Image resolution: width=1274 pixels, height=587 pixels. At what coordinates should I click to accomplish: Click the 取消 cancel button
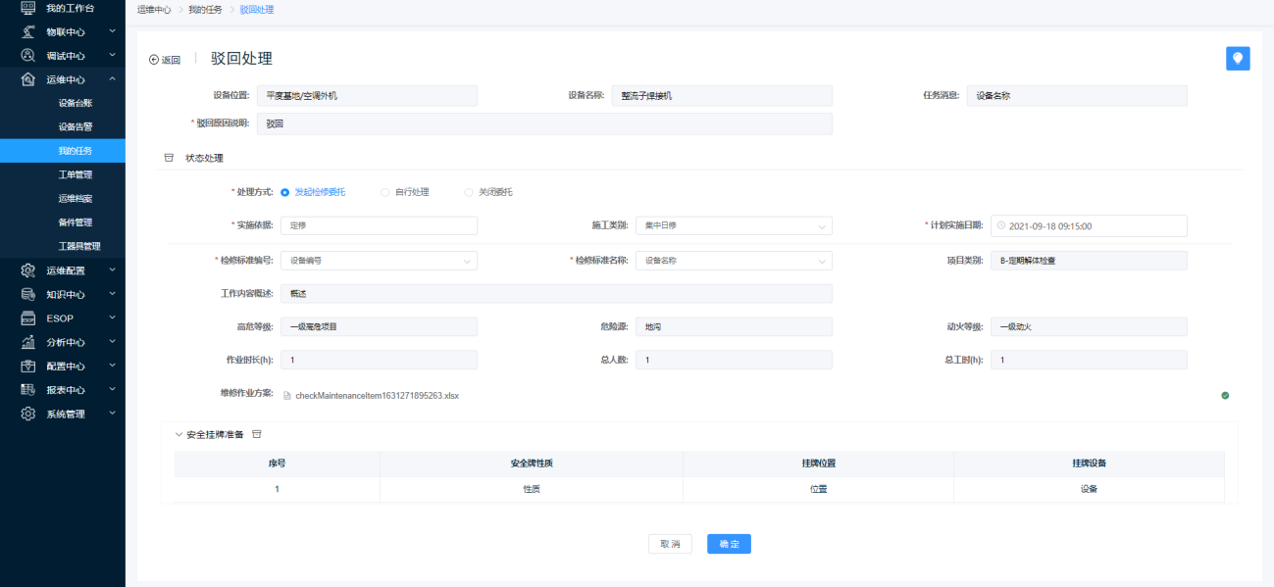tap(670, 544)
